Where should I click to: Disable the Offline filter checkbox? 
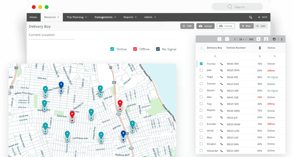tap(135, 49)
